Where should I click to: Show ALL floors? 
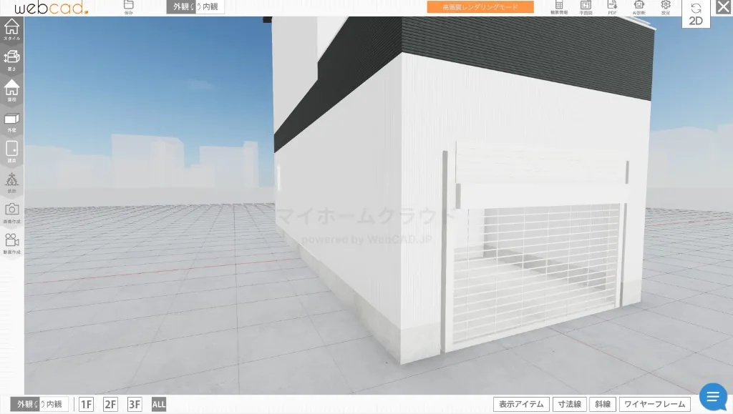(x=159, y=404)
